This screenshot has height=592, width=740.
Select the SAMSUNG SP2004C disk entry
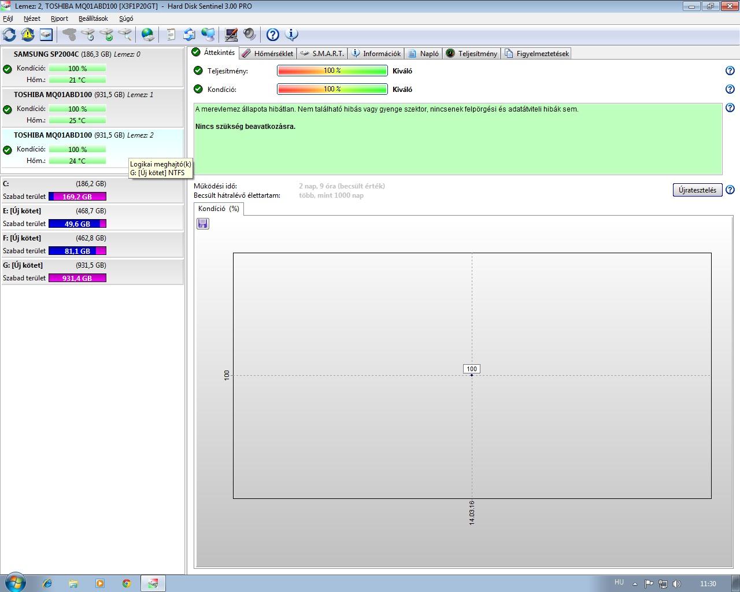click(92, 67)
